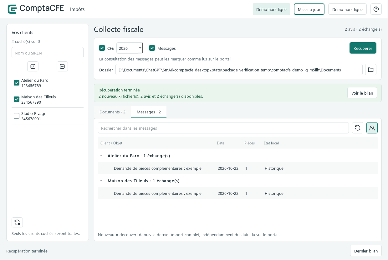Click the Pièces column header
Screen dimensions: 388x260
tap(249, 143)
